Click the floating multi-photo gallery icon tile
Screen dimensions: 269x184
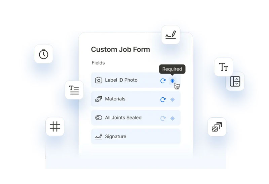point(217,127)
